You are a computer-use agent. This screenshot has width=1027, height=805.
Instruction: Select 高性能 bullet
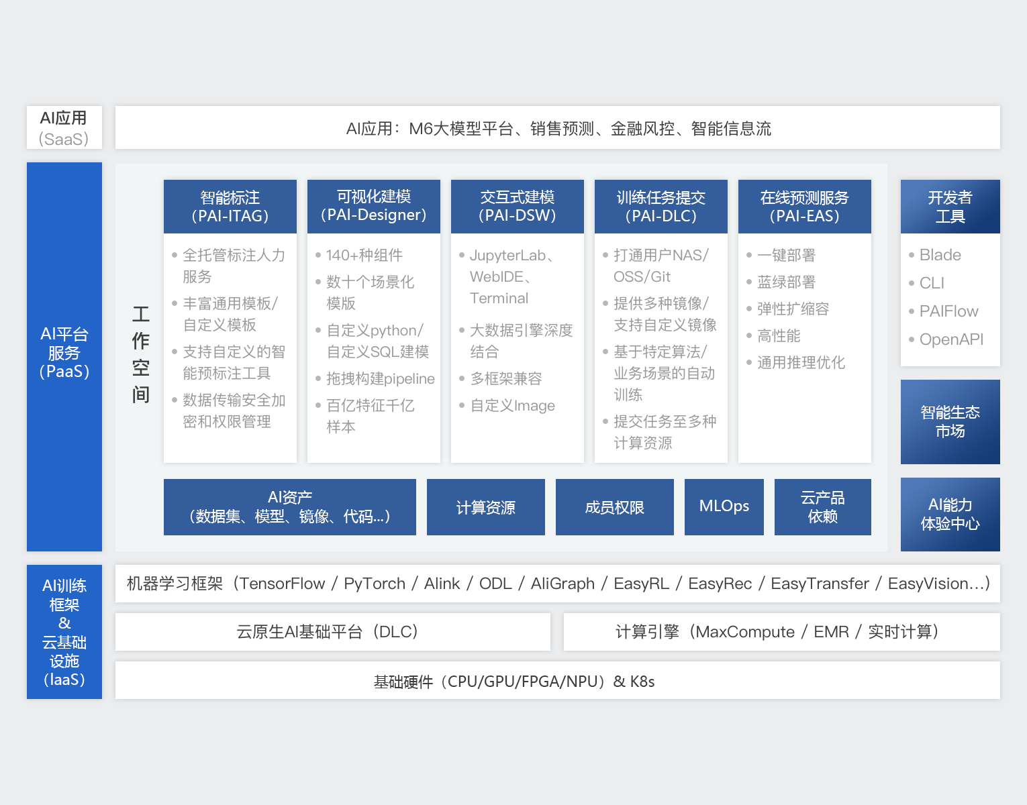774,335
